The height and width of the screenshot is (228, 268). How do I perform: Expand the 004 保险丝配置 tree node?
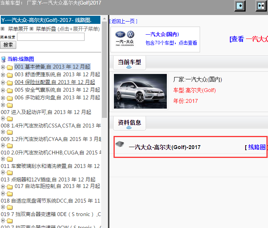tap(3, 82)
